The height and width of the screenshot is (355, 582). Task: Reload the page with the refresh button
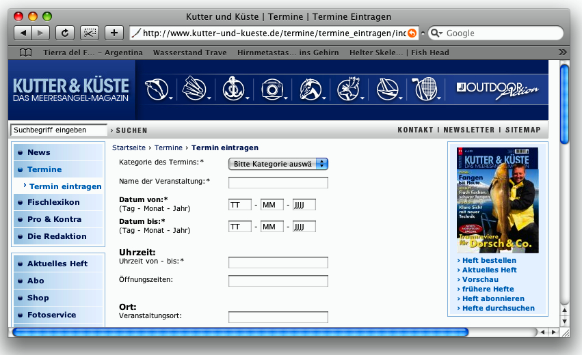(x=65, y=33)
